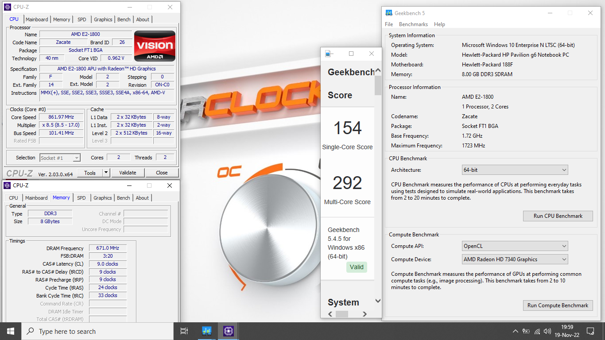This screenshot has height=340, width=605.
Task: Click the DRAM Frequency 671.0 MHz value
Action: pos(108,248)
